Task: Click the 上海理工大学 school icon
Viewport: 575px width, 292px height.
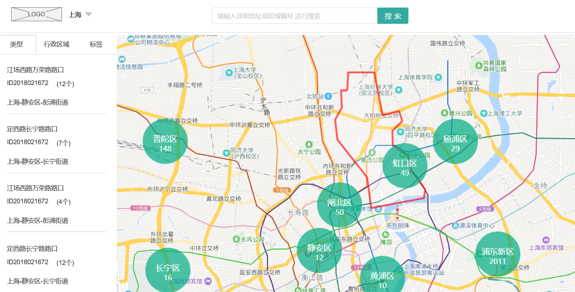Action: click(484, 113)
